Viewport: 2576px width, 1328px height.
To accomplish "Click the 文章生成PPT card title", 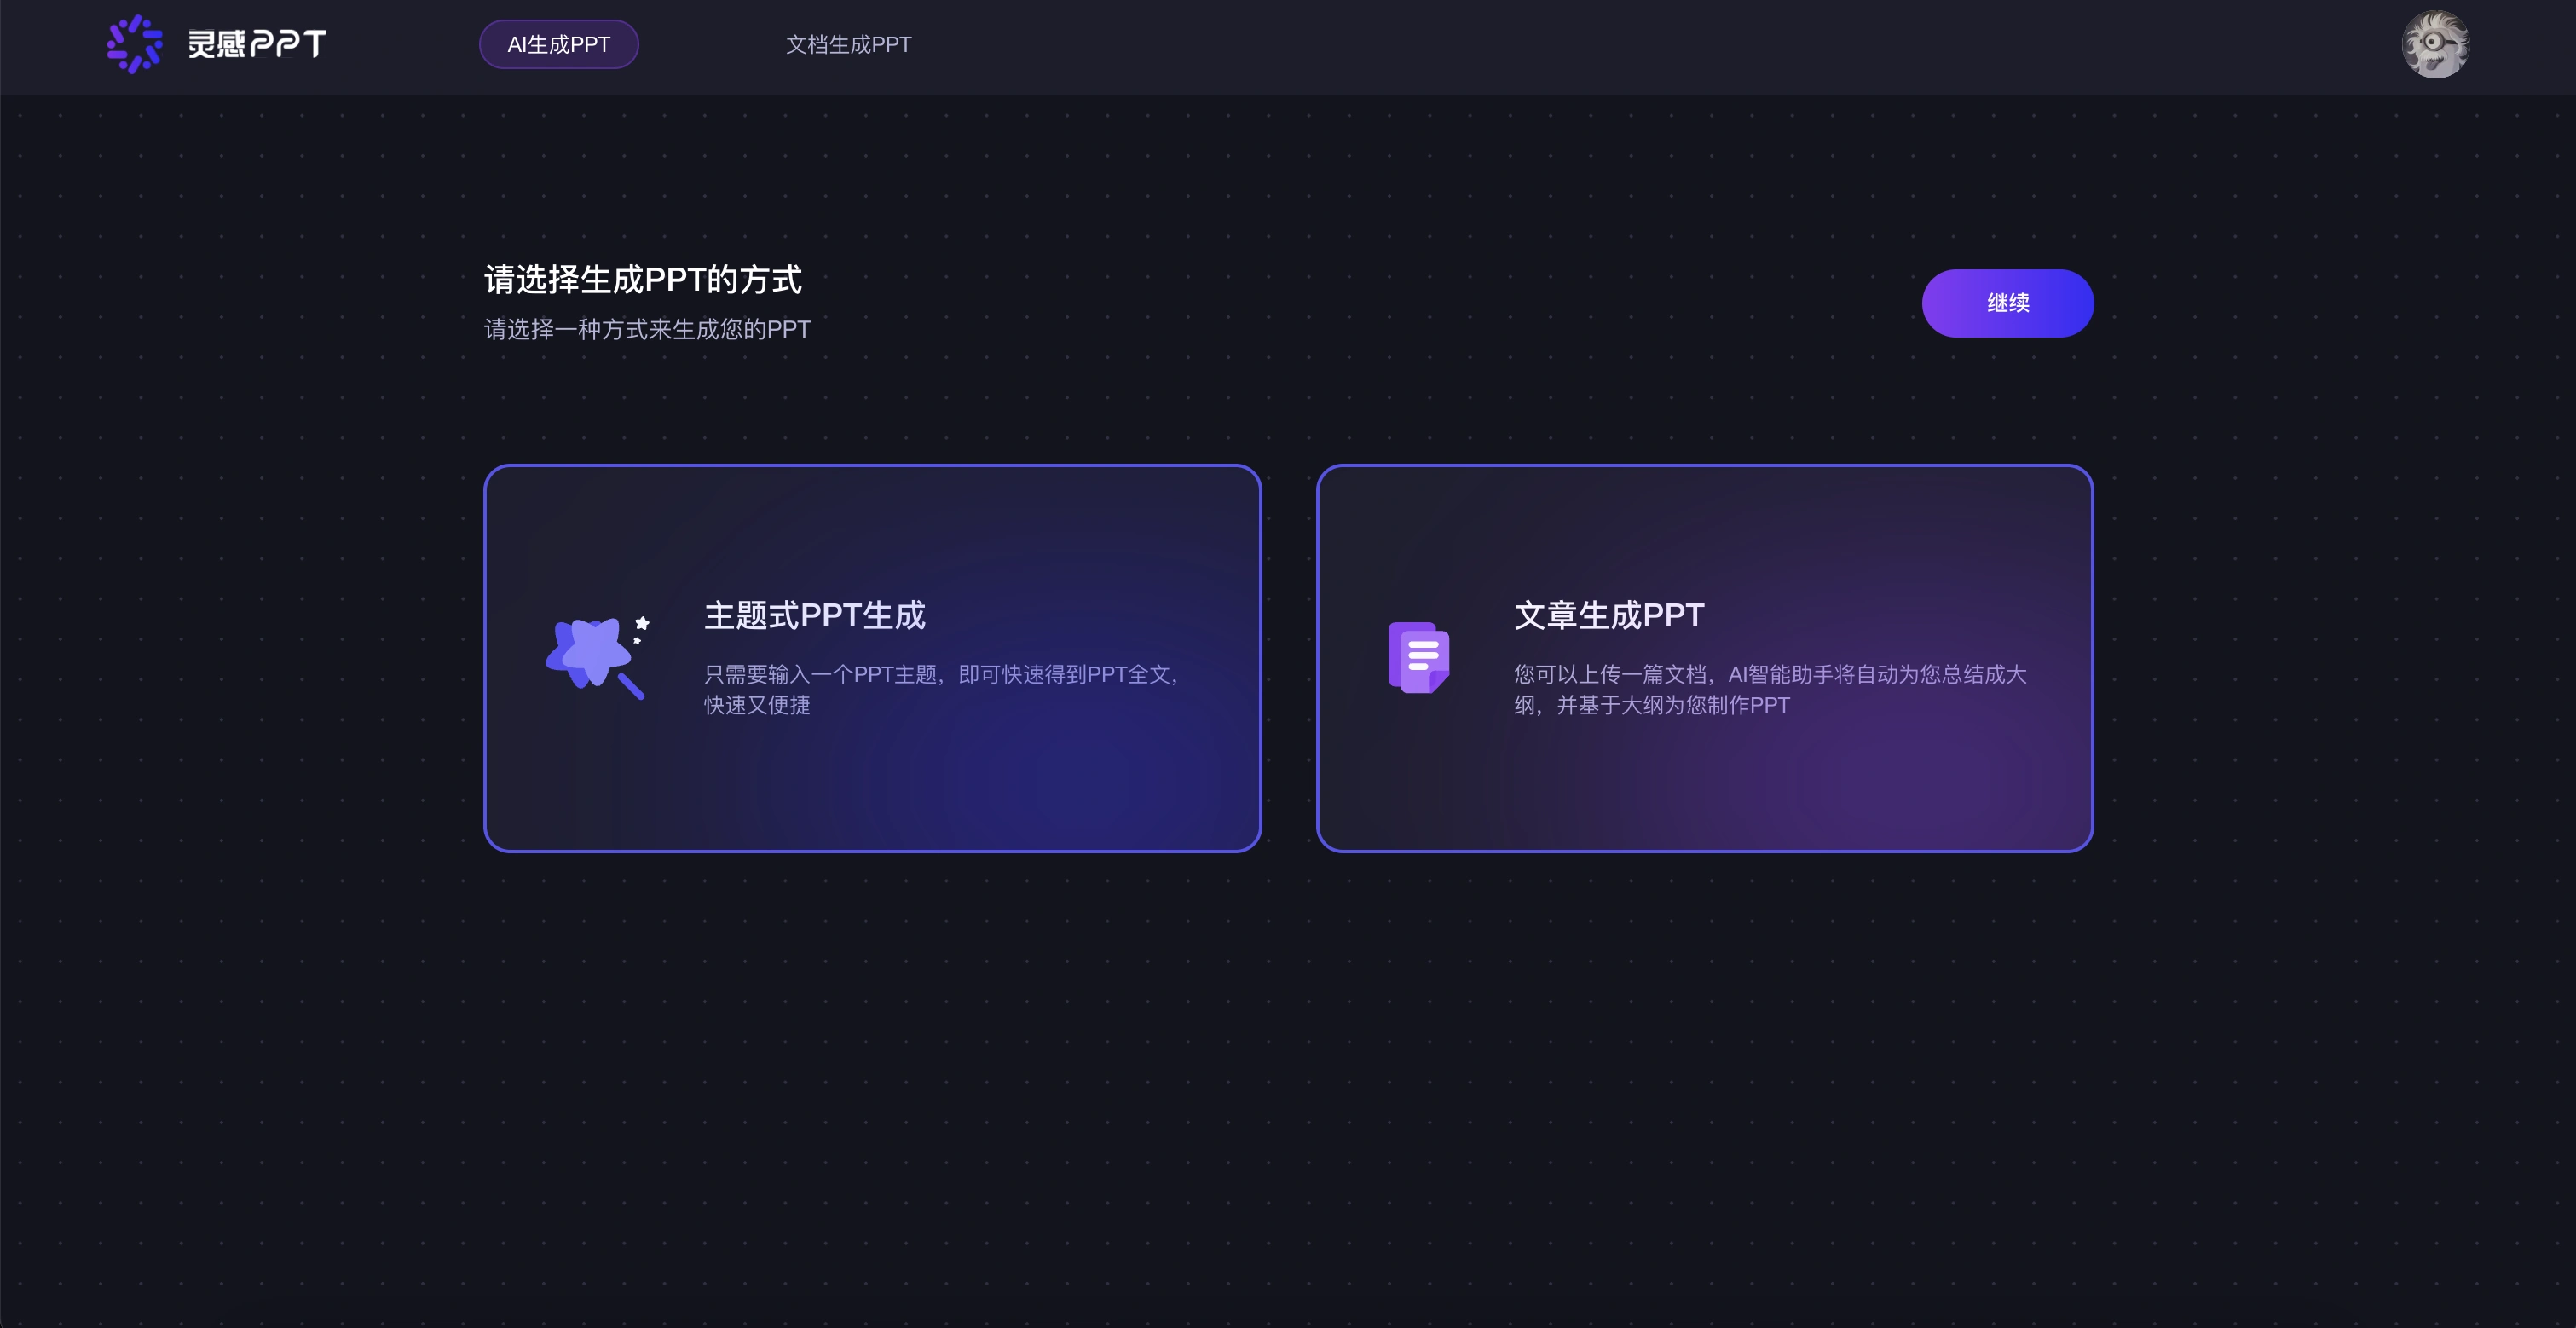I will pos(1608,616).
